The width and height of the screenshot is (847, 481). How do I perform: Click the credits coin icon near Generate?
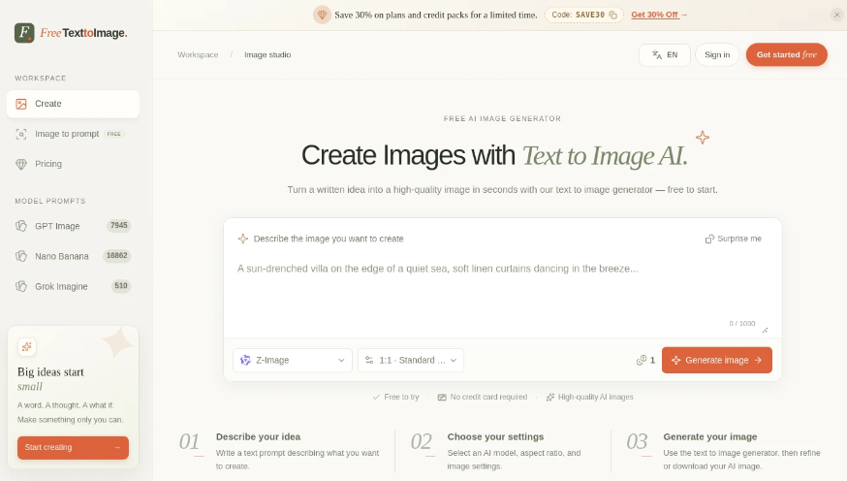tap(642, 360)
